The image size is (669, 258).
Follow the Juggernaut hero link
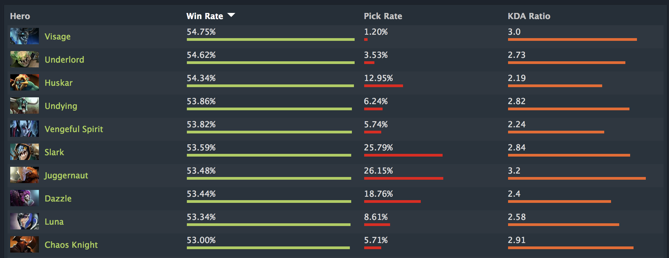point(66,175)
